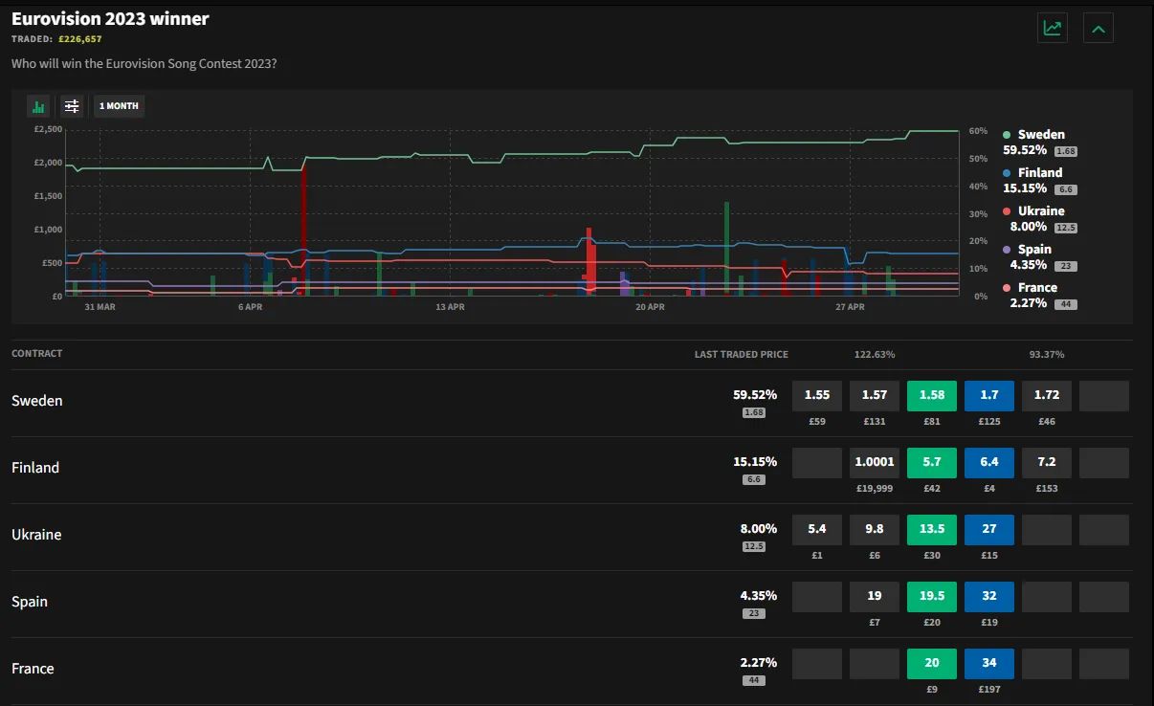The width and height of the screenshot is (1154, 706).
Task: Click Sweden blue 1.7 price button
Action: (989, 395)
